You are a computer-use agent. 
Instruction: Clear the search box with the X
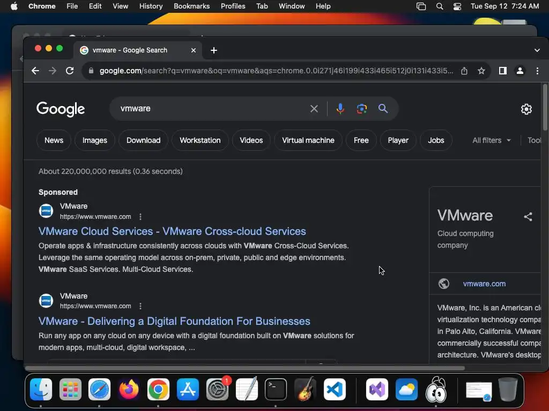click(314, 109)
